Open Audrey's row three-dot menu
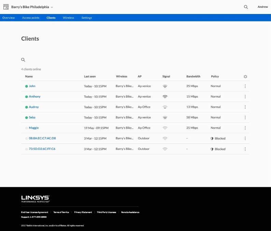The width and height of the screenshot is (271, 231). 245,107
